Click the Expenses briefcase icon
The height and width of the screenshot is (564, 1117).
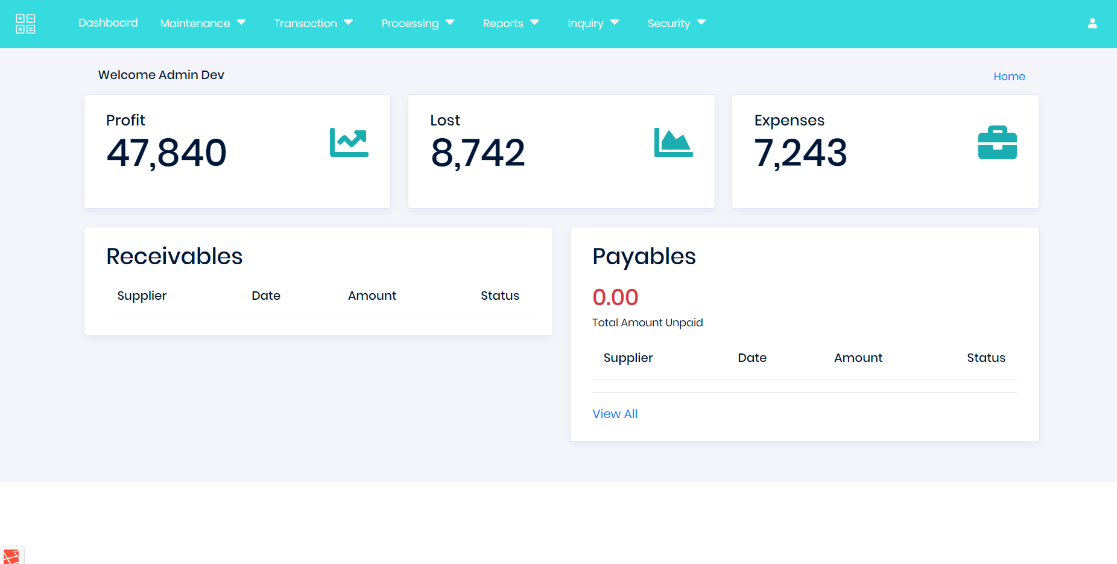pos(997,142)
